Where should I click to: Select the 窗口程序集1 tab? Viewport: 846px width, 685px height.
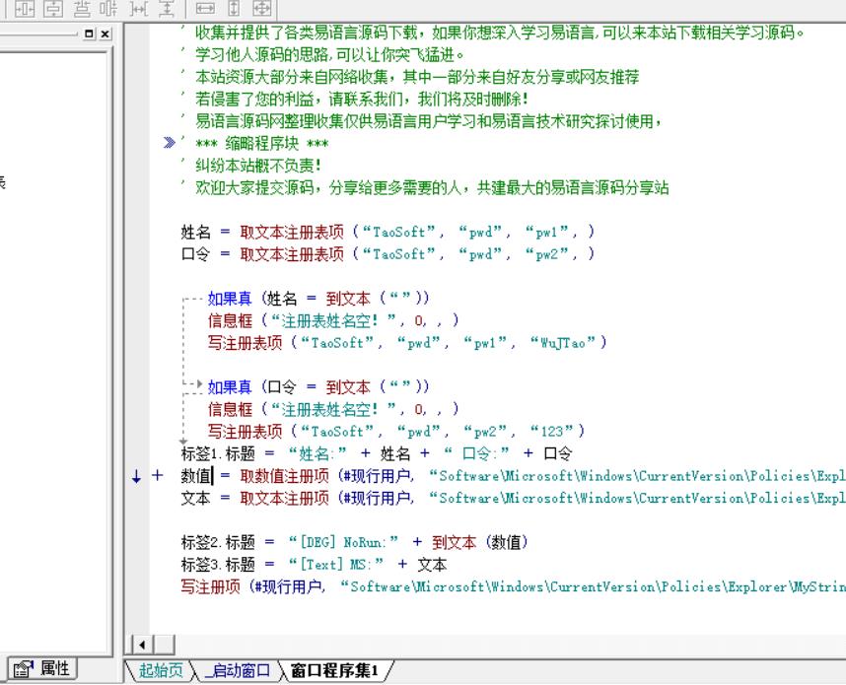click(334, 671)
